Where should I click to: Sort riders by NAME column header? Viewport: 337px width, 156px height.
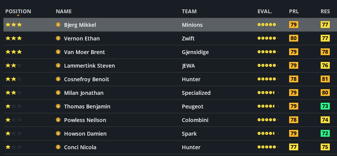point(63,11)
